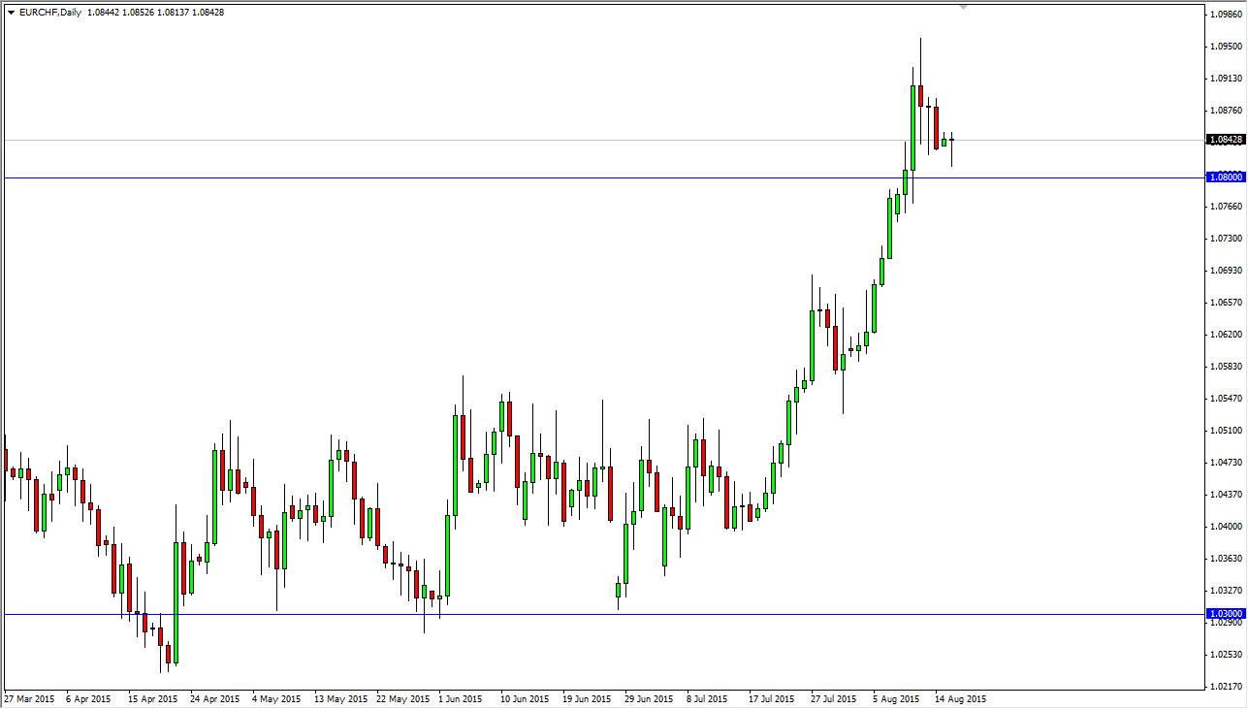Select the blue horizontal line at 1.08000

(602, 177)
